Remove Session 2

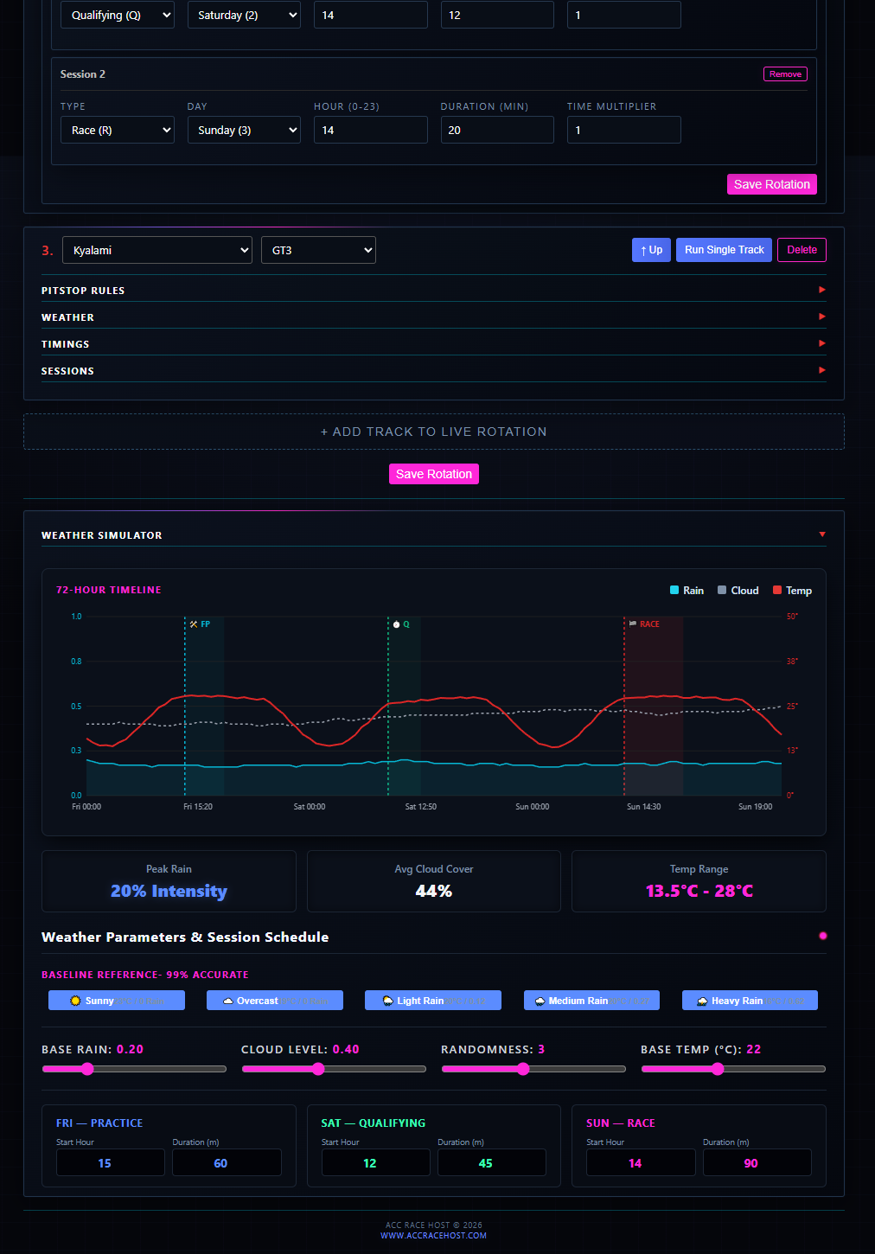(785, 74)
